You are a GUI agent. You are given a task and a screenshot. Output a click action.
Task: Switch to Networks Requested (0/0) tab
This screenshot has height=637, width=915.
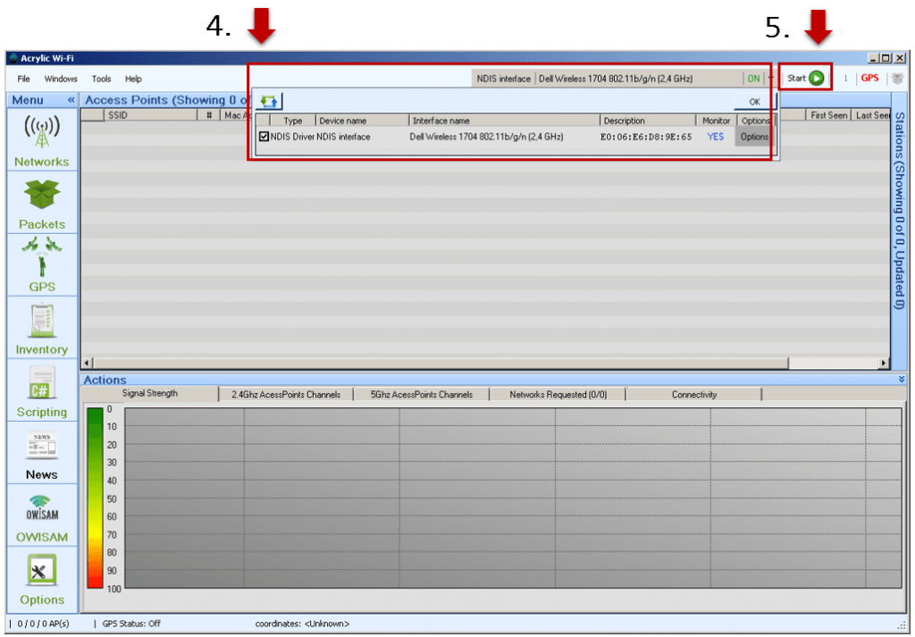click(558, 394)
